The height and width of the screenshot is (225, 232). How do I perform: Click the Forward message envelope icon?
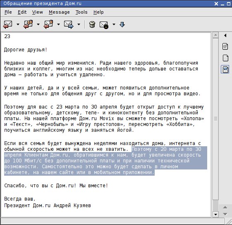pos(69,24)
